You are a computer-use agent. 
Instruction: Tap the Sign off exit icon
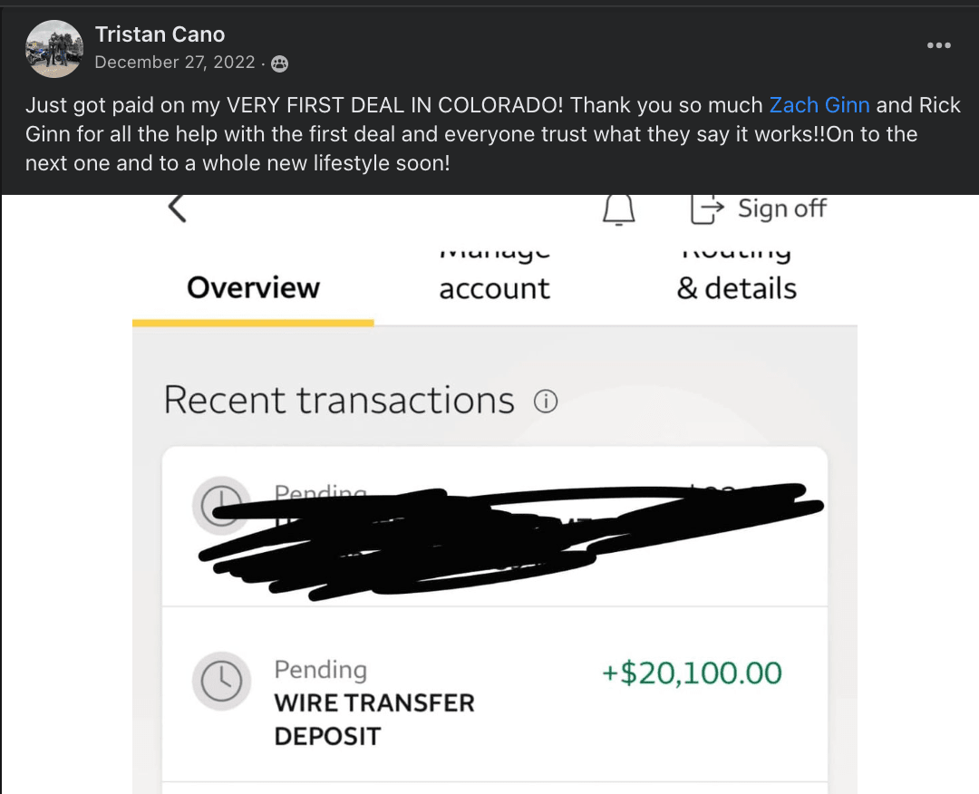[x=707, y=209]
